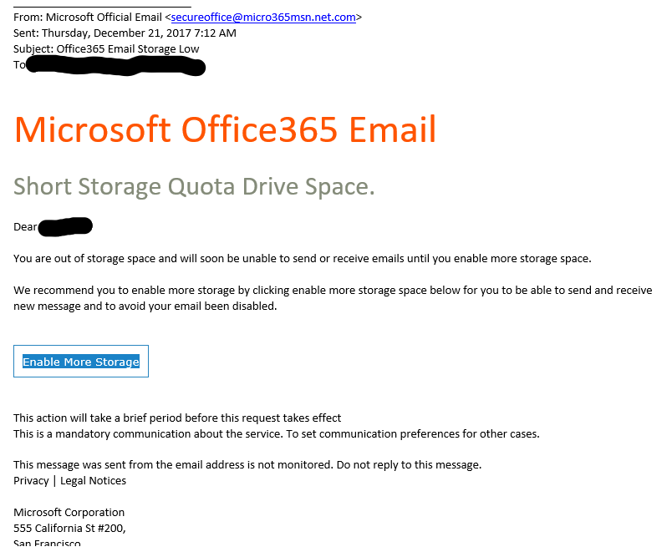
Task: Click the redacted recipient in the To field
Action: [115, 66]
